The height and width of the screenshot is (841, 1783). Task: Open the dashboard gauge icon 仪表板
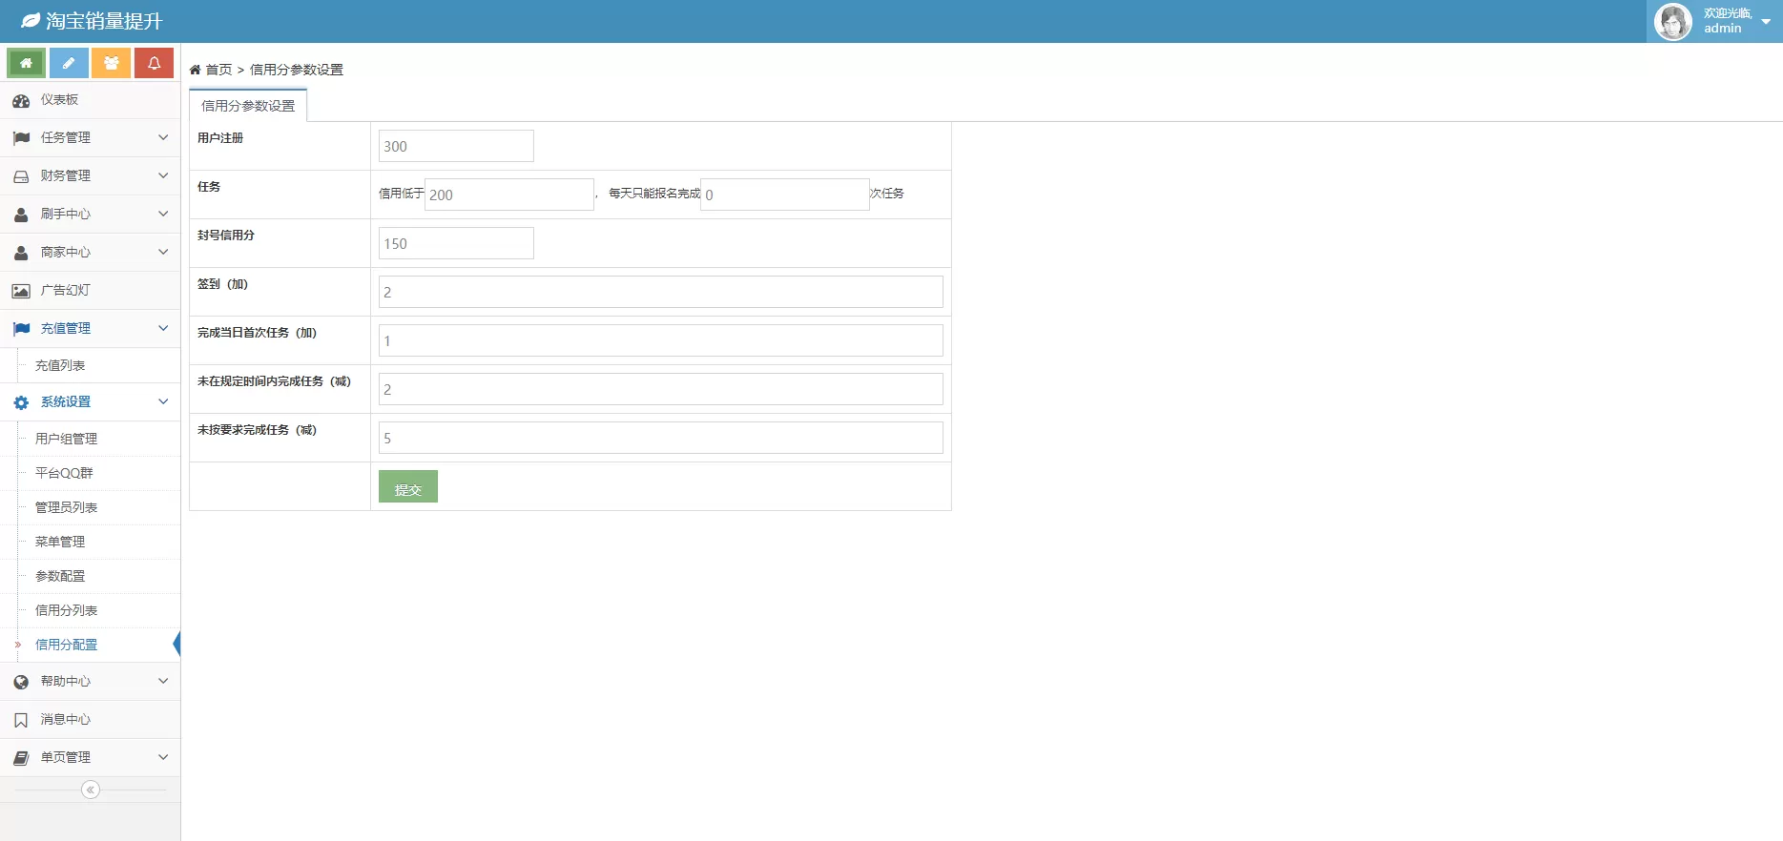point(21,100)
